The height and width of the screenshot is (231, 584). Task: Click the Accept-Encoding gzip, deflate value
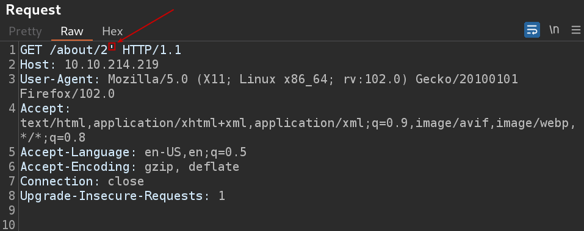click(x=192, y=167)
